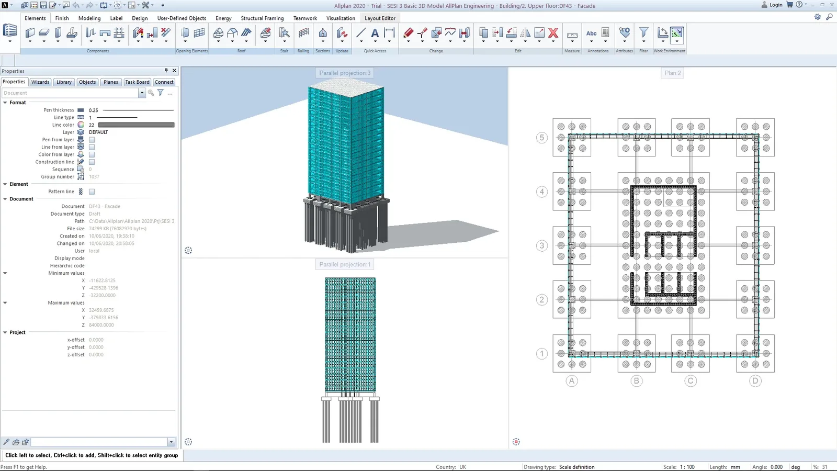Image resolution: width=837 pixels, height=471 pixels.
Task: Open the Abc annotations tool
Action: [x=592, y=33]
